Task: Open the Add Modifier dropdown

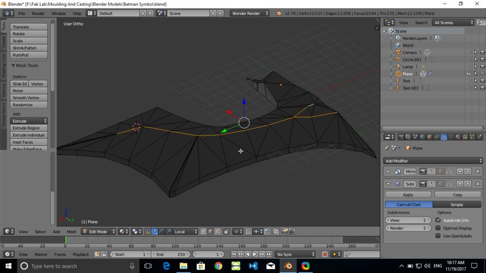Action: [433, 161]
